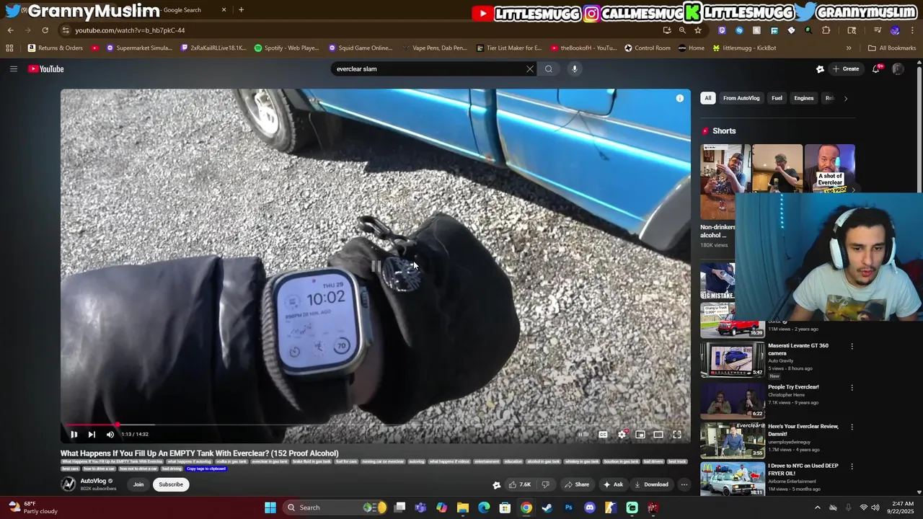Open the notifications bell
923x519 pixels.
[876, 68]
